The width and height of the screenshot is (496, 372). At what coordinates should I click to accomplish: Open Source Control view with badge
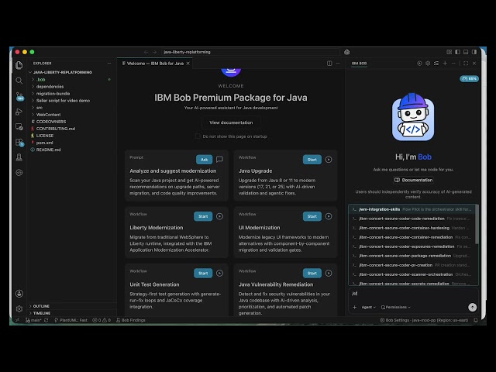(19, 96)
